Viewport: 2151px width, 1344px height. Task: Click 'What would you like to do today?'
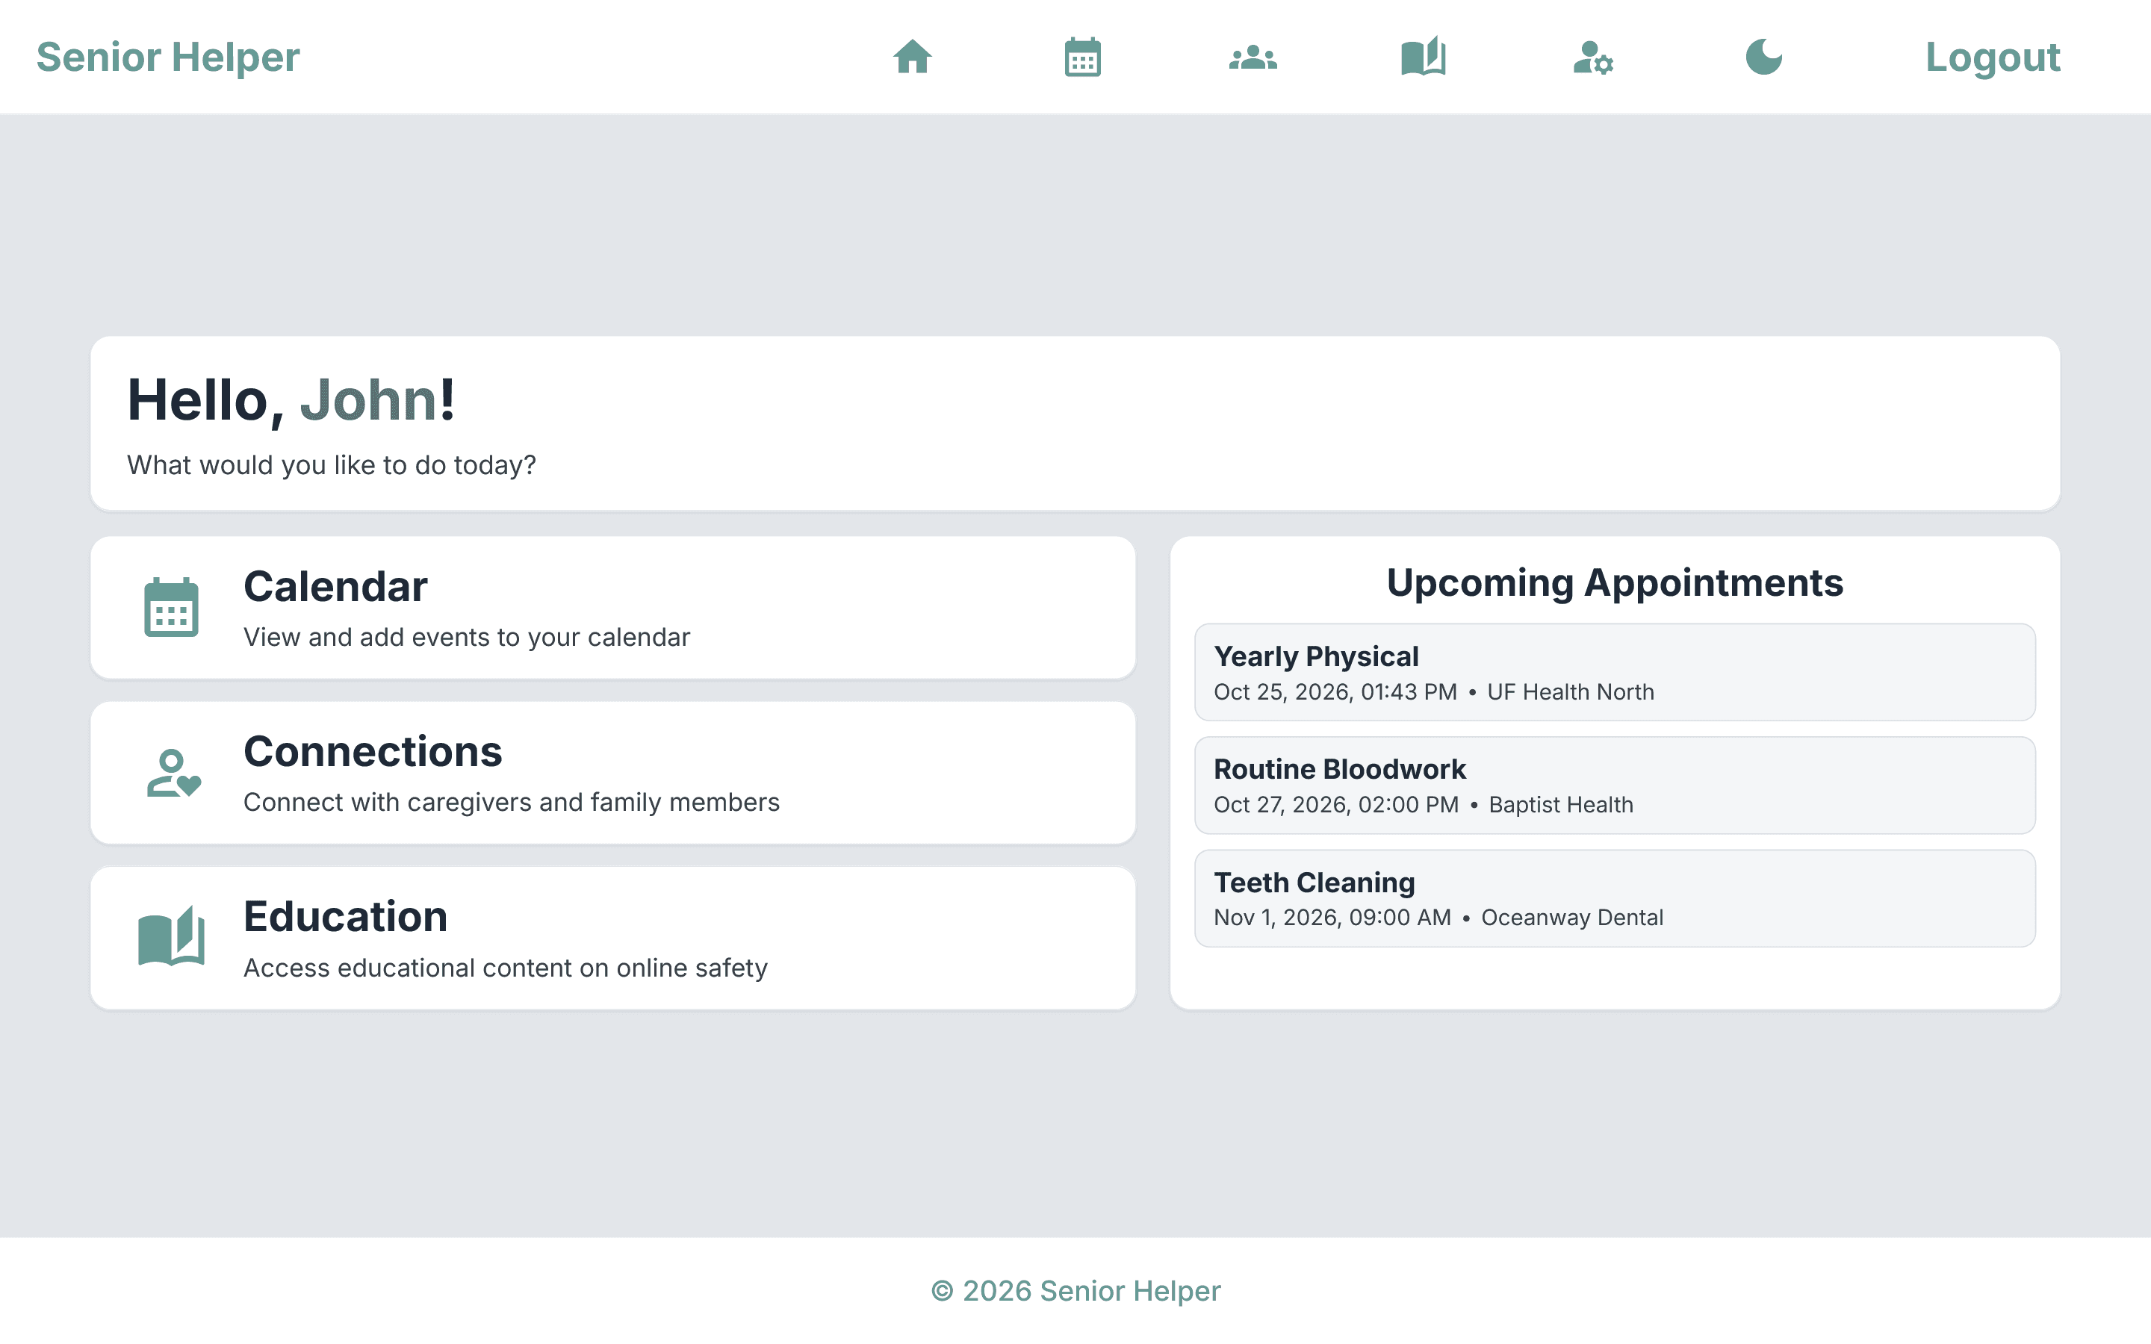click(x=332, y=465)
